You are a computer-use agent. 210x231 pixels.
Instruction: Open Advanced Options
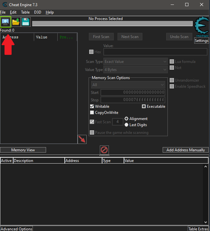point(16,229)
